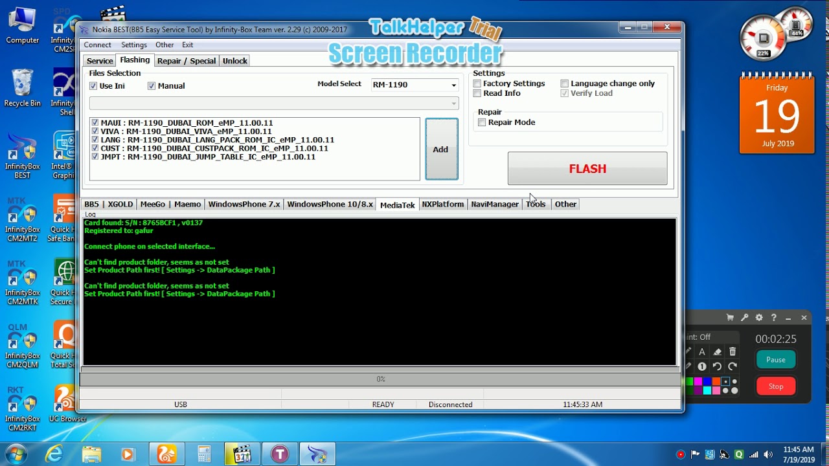Stop the screen recording
This screenshot has height=466, width=829.
(x=776, y=386)
